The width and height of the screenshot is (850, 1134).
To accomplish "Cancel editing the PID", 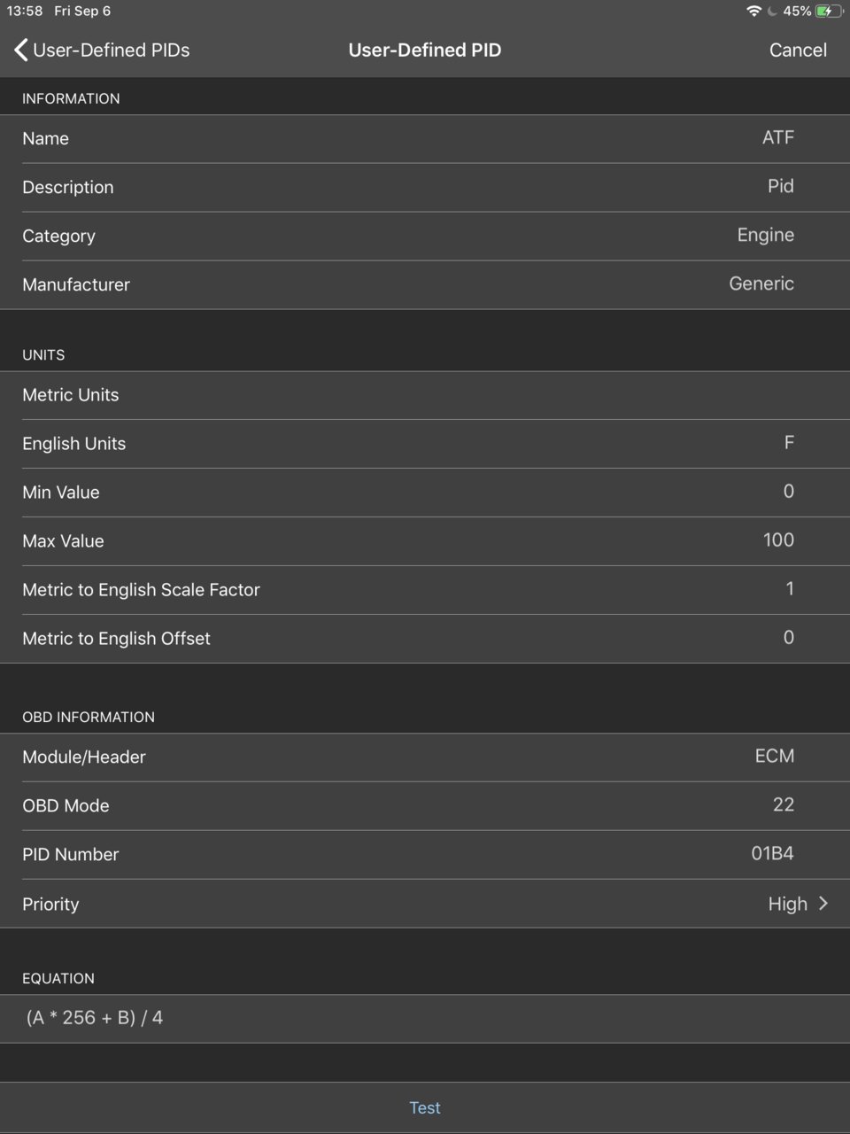I will click(x=798, y=50).
